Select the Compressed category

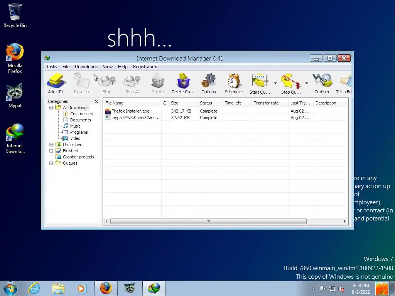[82, 114]
